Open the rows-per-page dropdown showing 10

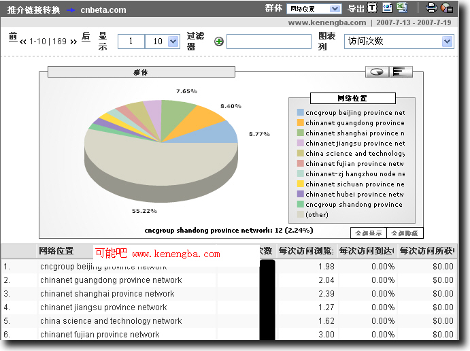(164, 41)
